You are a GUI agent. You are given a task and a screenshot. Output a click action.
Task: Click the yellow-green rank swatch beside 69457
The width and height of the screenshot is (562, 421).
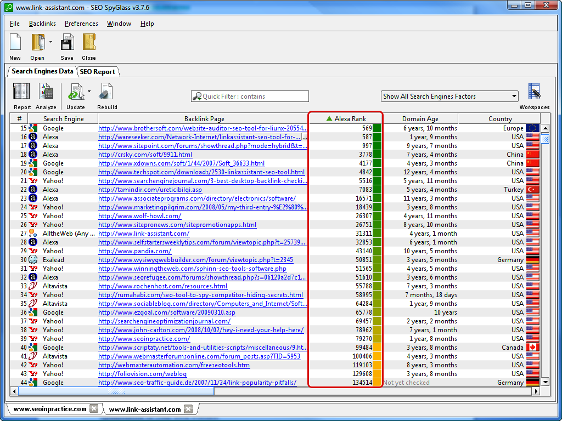click(x=377, y=321)
